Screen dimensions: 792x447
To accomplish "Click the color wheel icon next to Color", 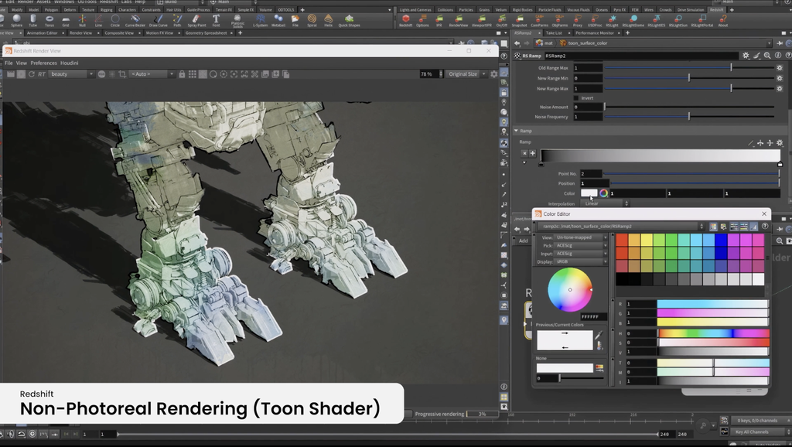I will [x=604, y=193].
